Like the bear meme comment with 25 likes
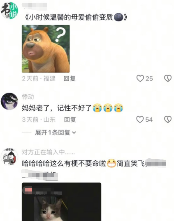The width and height of the screenshot is (174, 221). 140,78
